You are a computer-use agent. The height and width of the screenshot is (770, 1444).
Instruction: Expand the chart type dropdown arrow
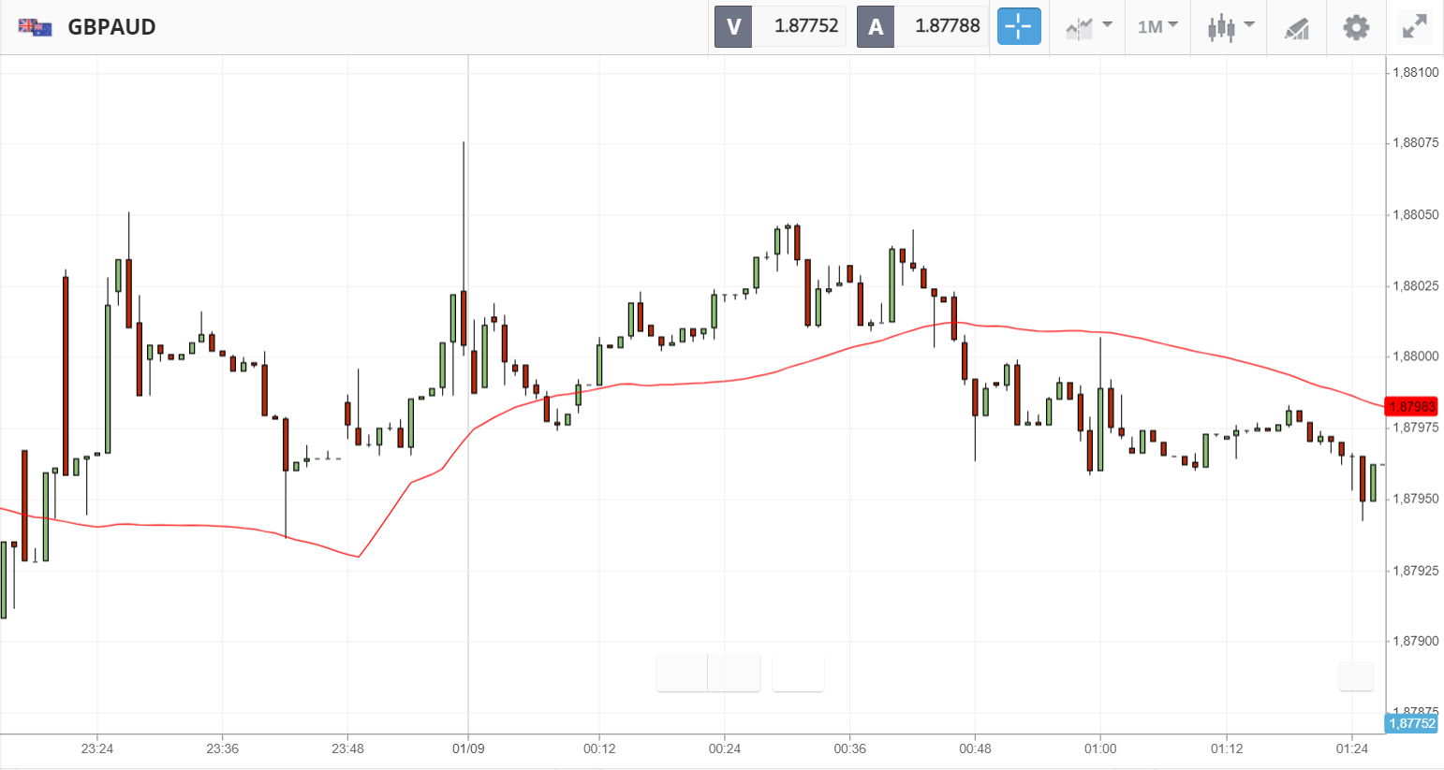(x=1249, y=25)
